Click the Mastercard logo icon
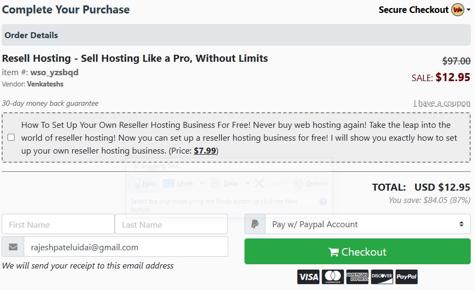Image resolution: width=475 pixels, height=290 pixels. click(333, 277)
